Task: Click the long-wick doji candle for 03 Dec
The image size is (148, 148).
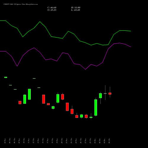Action: 105,93
